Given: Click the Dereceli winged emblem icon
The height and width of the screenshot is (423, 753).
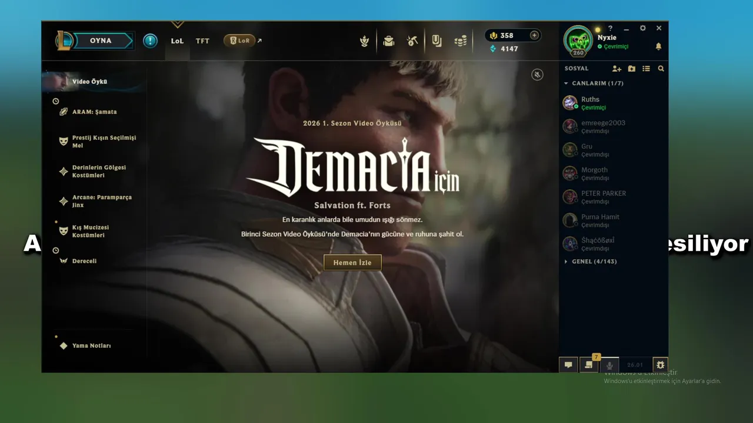Looking at the screenshot, I should click(64, 261).
